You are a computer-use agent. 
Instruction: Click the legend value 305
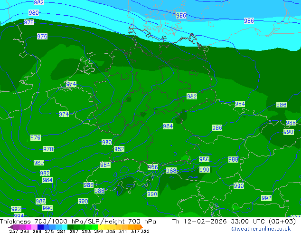click(111, 231)
